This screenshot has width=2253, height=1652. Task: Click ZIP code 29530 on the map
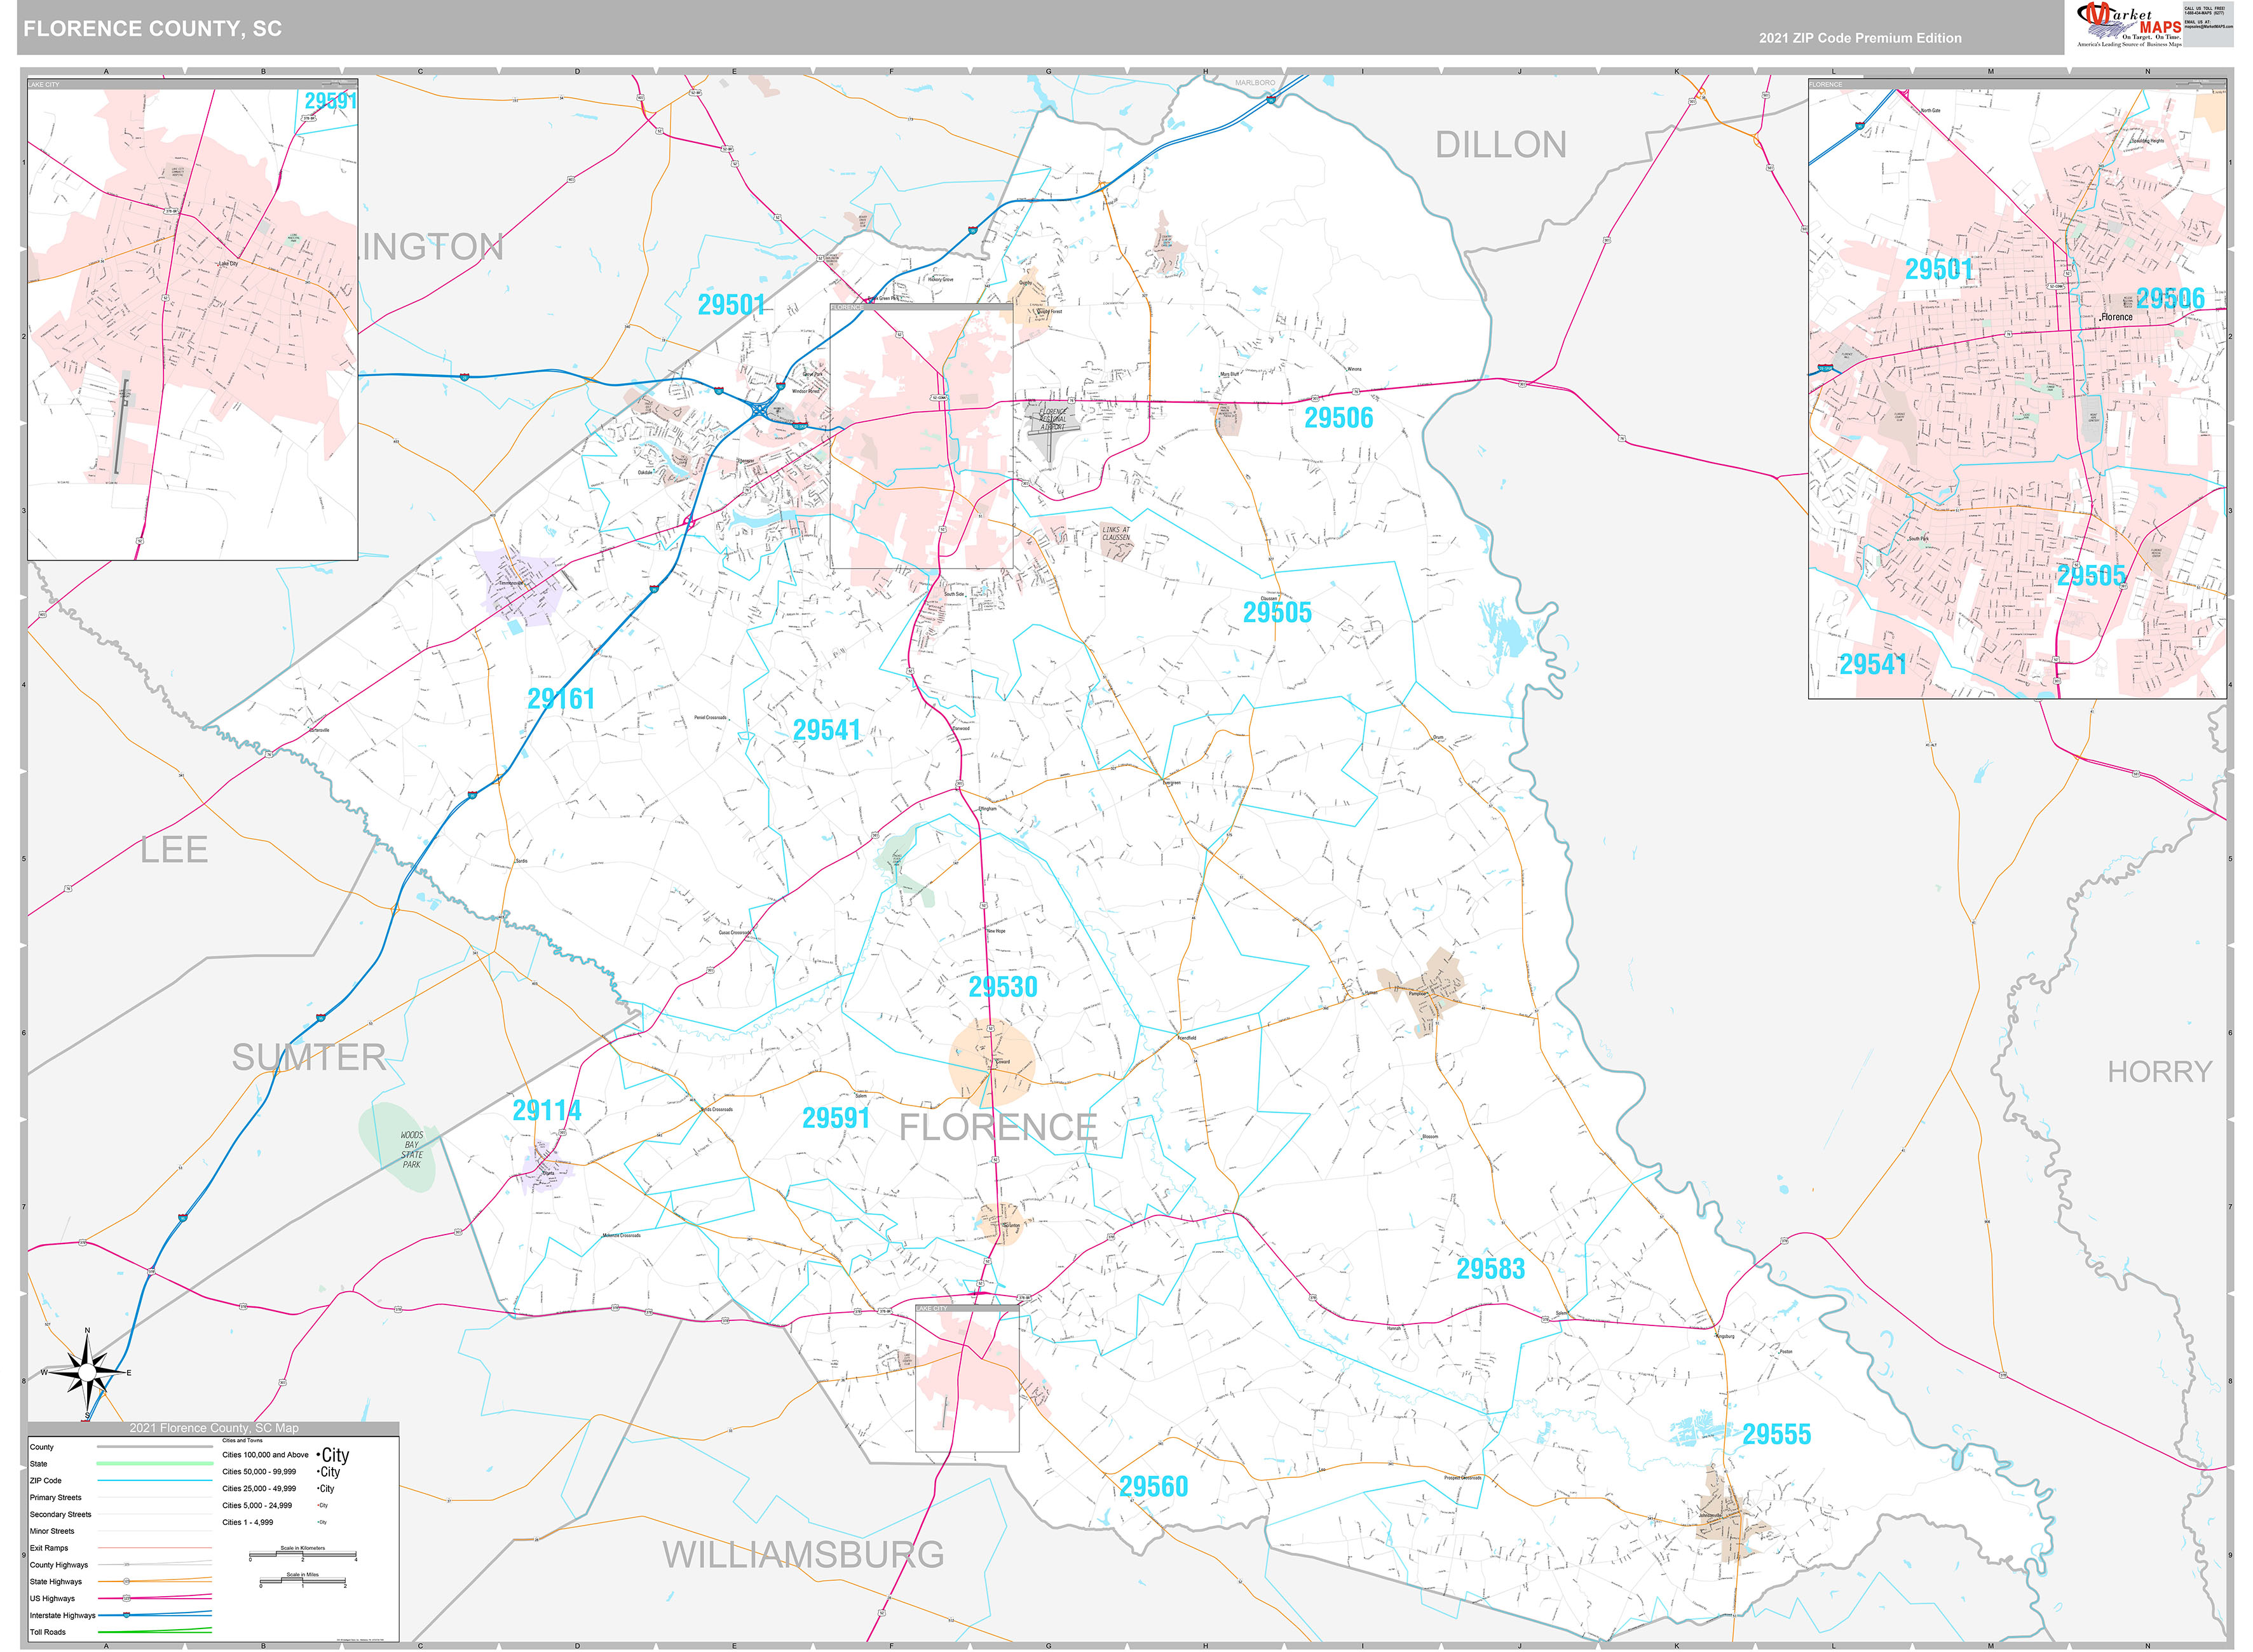coord(1003,987)
